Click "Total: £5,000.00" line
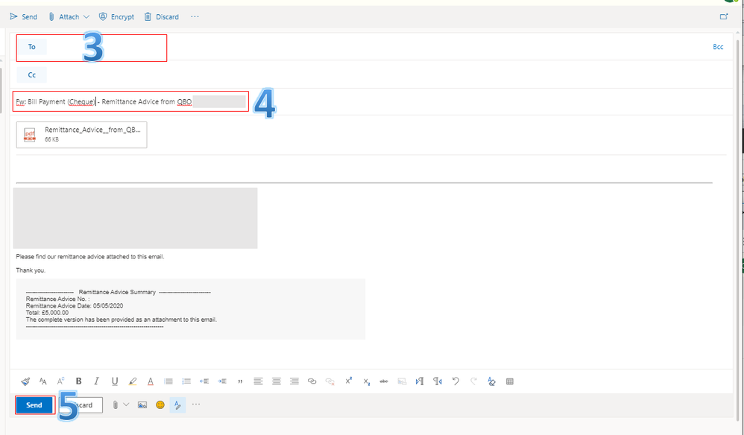This screenshot has height=435, width=744. point(47,313)
